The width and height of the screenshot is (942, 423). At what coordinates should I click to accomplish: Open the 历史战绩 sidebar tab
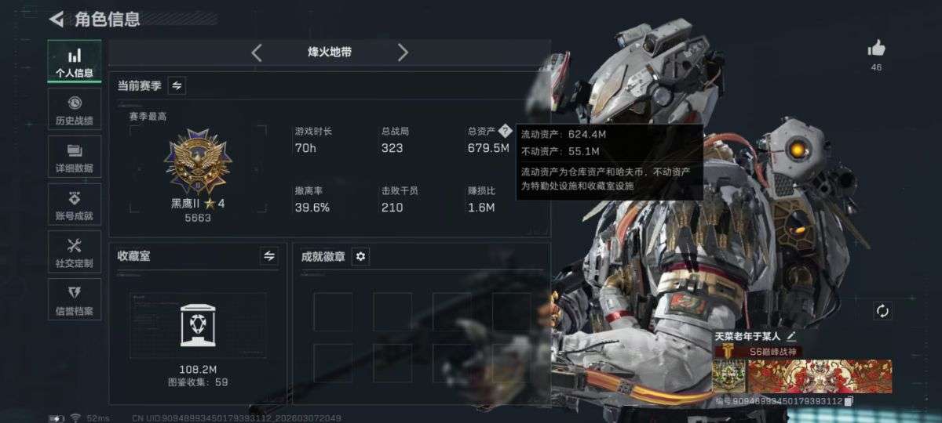click(x=75, y=109)
